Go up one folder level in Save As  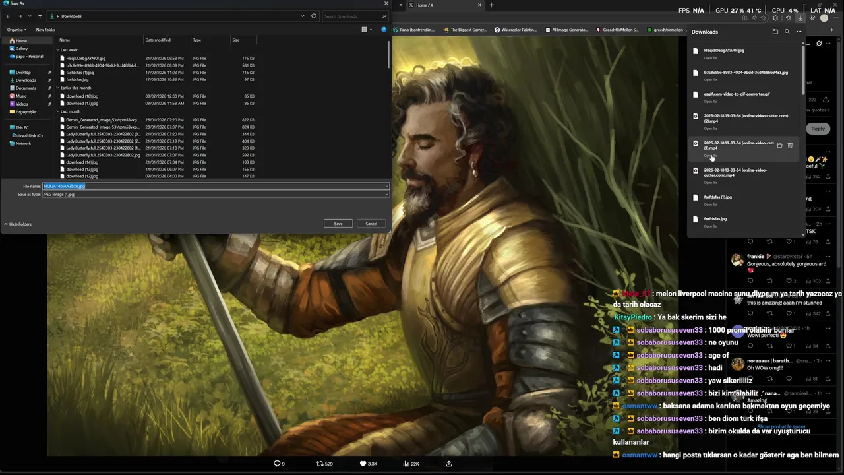[x=40, y=16]
